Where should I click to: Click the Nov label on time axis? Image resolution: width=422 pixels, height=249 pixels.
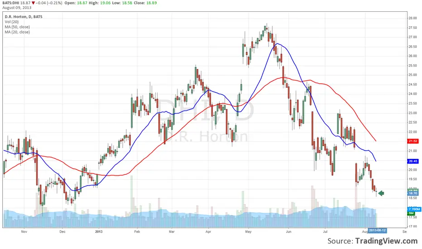(24, 231)
